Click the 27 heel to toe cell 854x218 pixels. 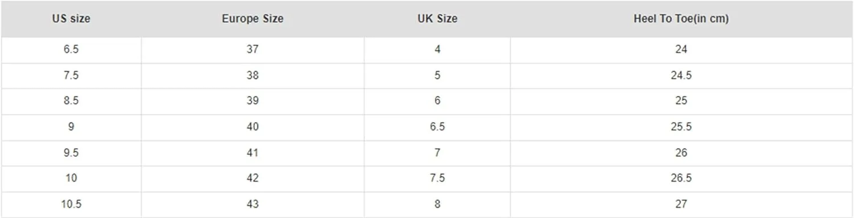click(x=681, y=204)
